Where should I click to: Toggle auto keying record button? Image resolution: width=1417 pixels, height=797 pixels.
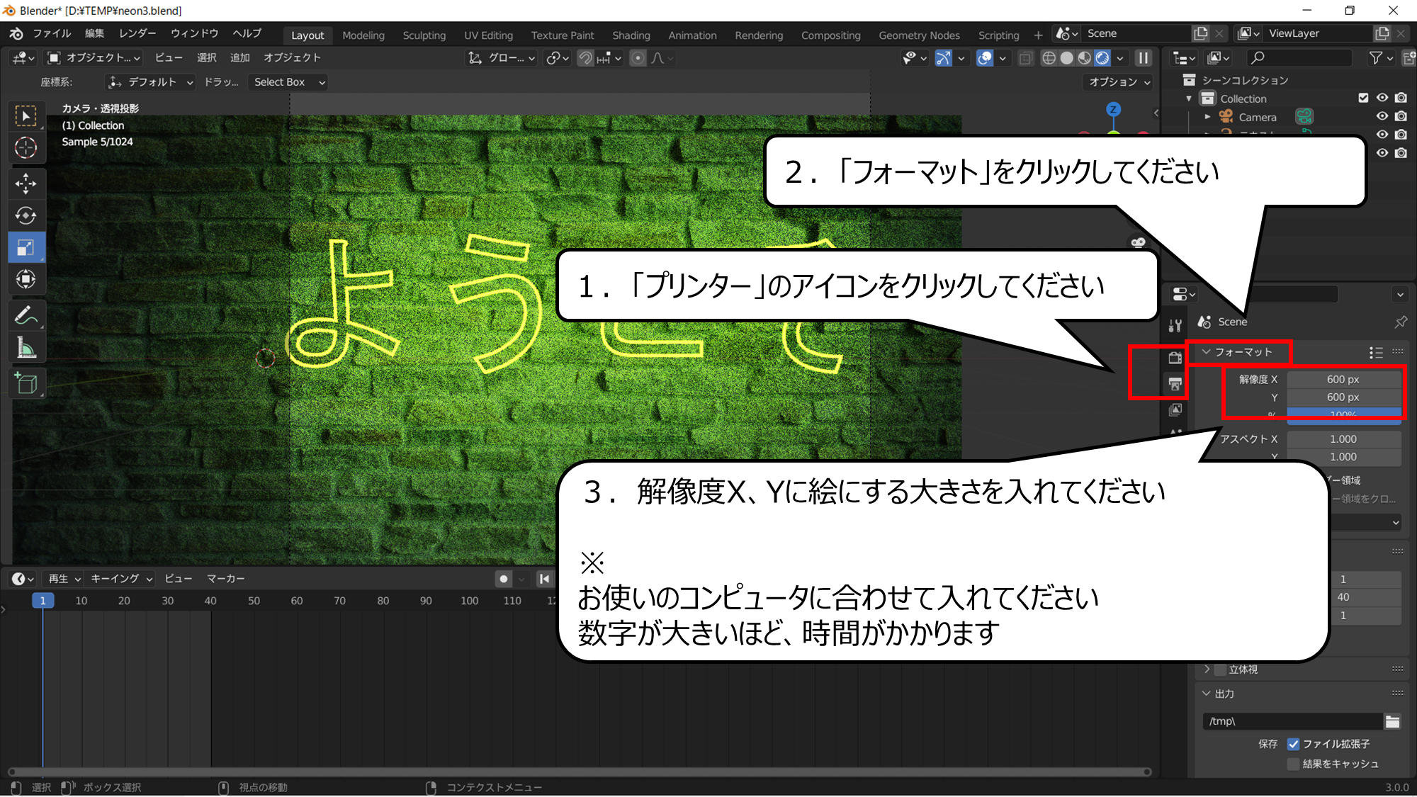point(504,579)
